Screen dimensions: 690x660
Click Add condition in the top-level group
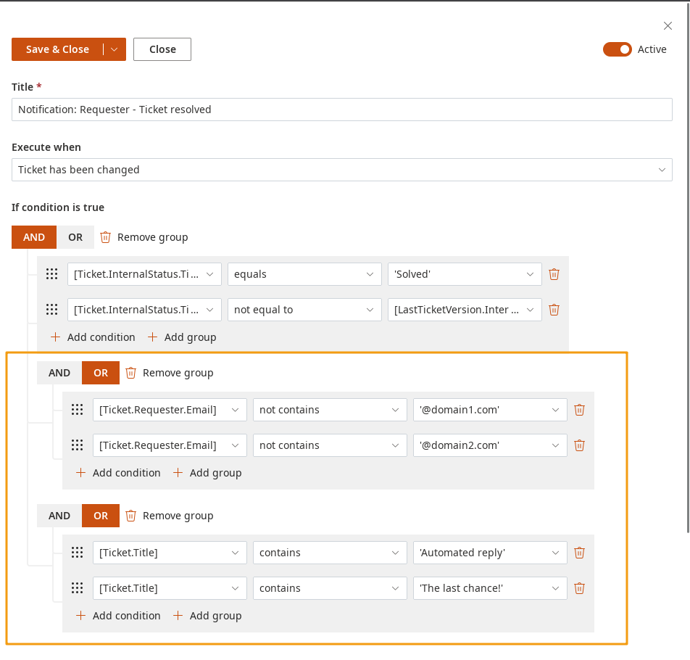[93, 337]
